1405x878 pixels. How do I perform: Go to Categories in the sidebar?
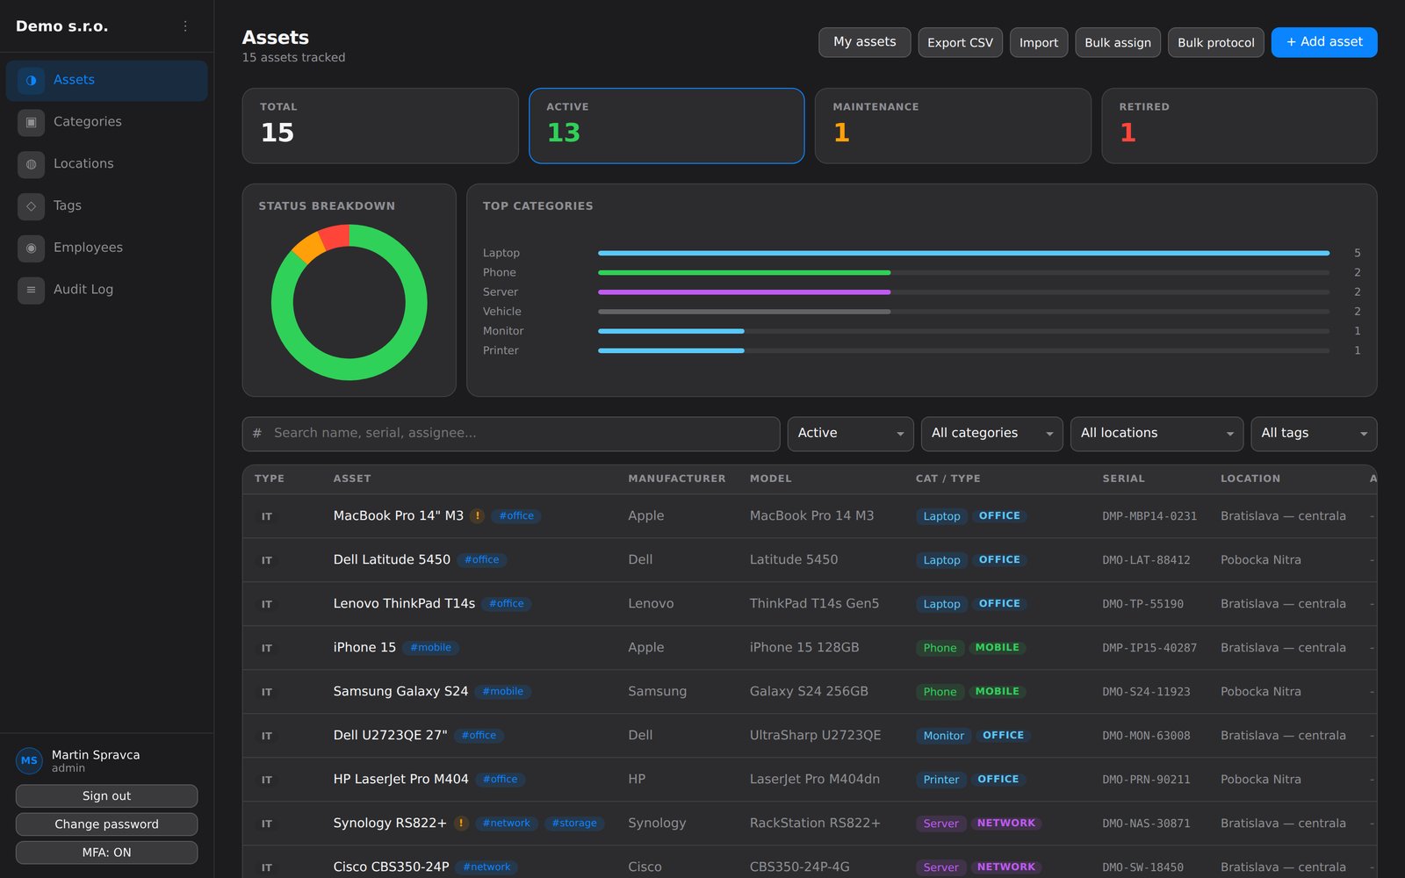107,122
